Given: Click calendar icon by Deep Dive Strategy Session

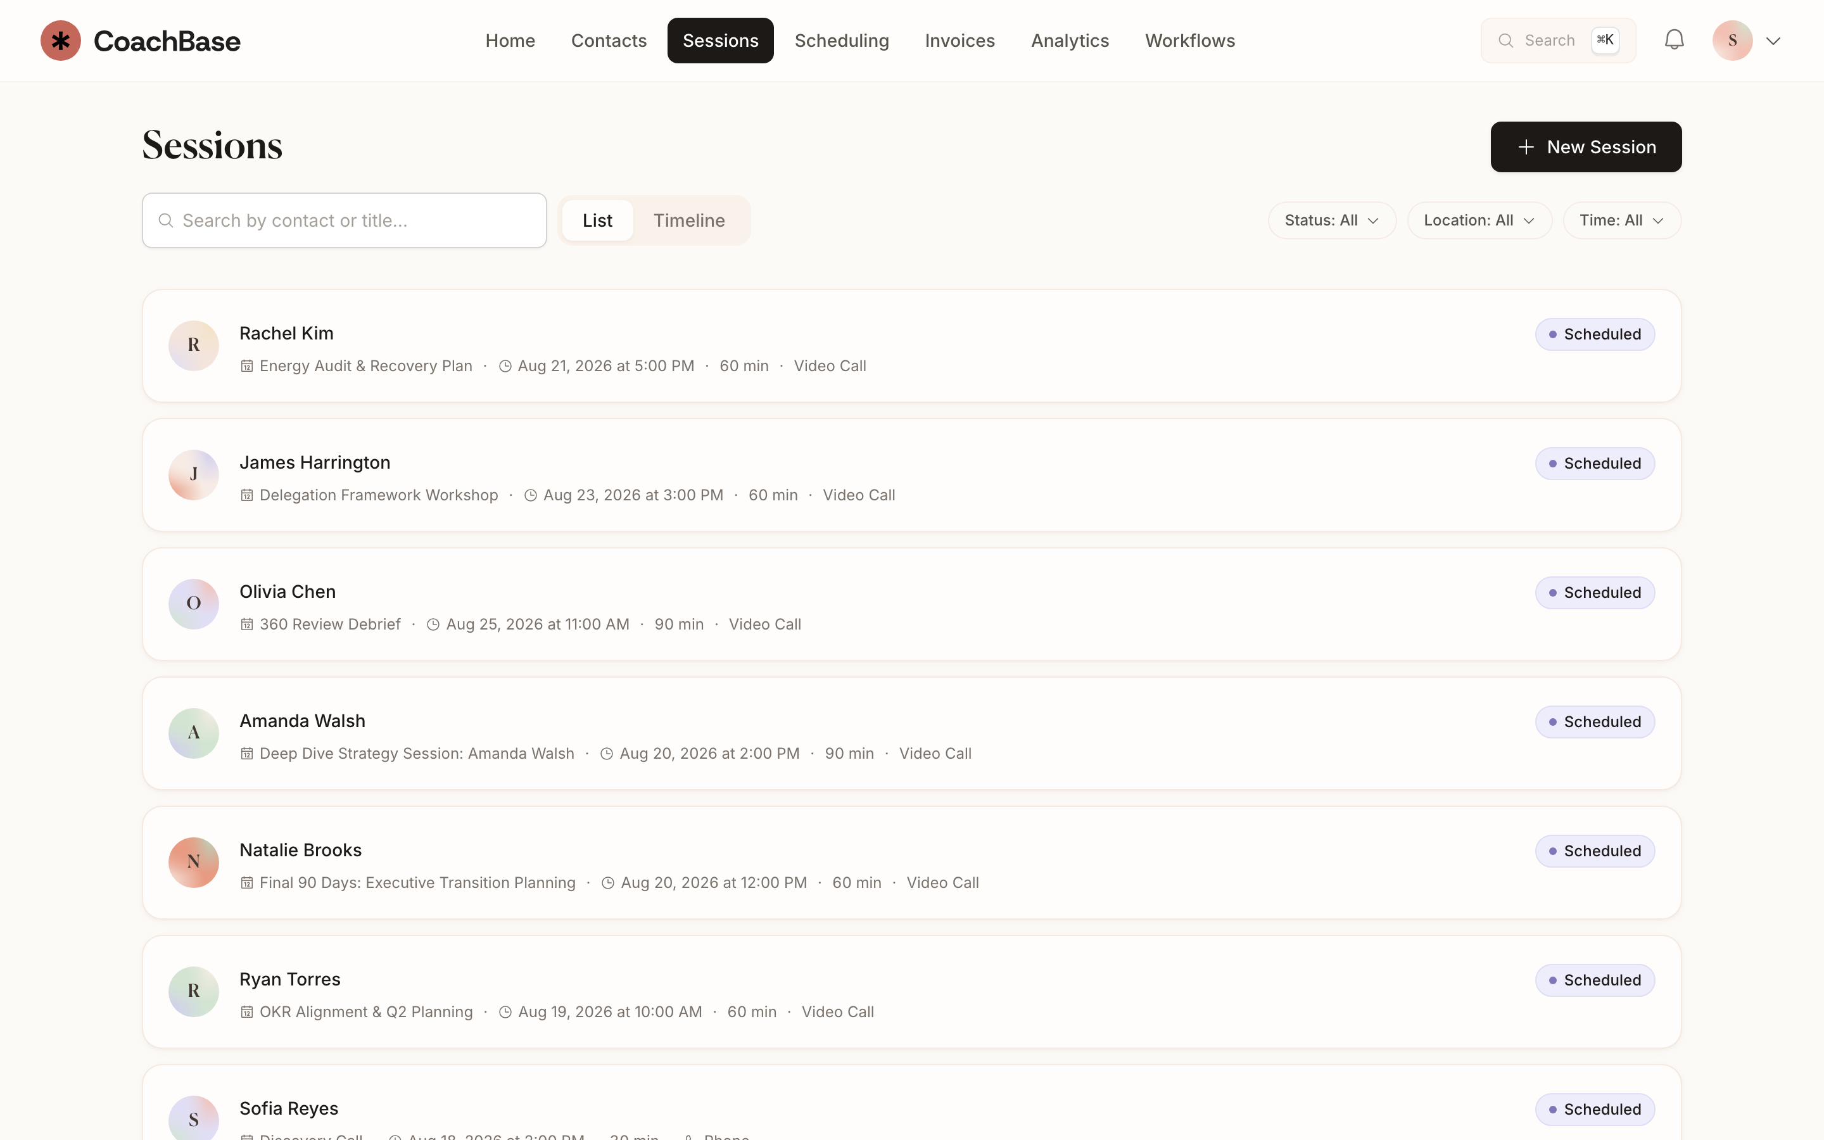Looking at the screenshot, I should pos(246,753).
